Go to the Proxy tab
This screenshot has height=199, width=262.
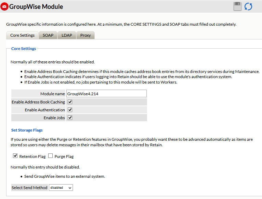click(86, 35)
